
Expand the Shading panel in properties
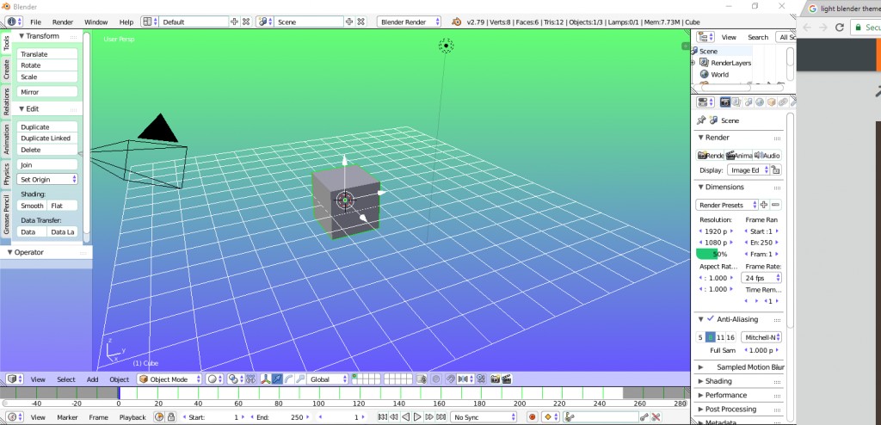(x=718, y=381)
